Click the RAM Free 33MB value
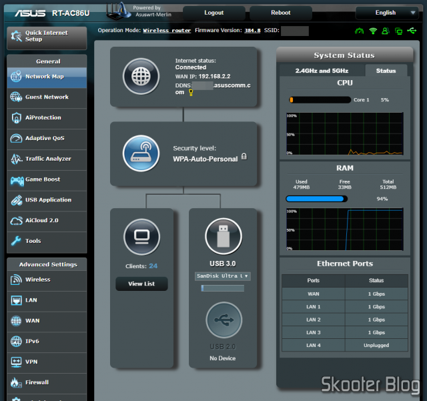This screenshot has height=401, width=427. tap(344, 187)
